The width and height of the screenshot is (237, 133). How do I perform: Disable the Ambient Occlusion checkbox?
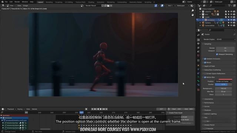[x=205, y=59]
